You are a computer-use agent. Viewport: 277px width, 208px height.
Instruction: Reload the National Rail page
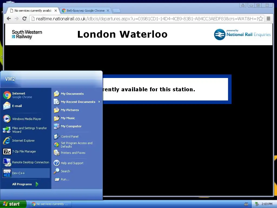tap(25, 19)
